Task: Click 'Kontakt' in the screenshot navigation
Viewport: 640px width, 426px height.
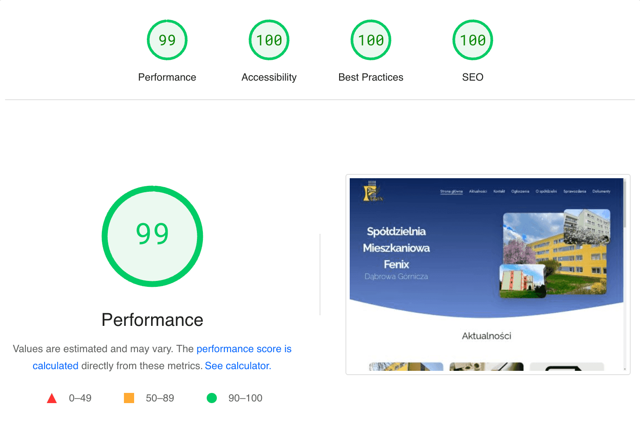Action: click(499, 191)
